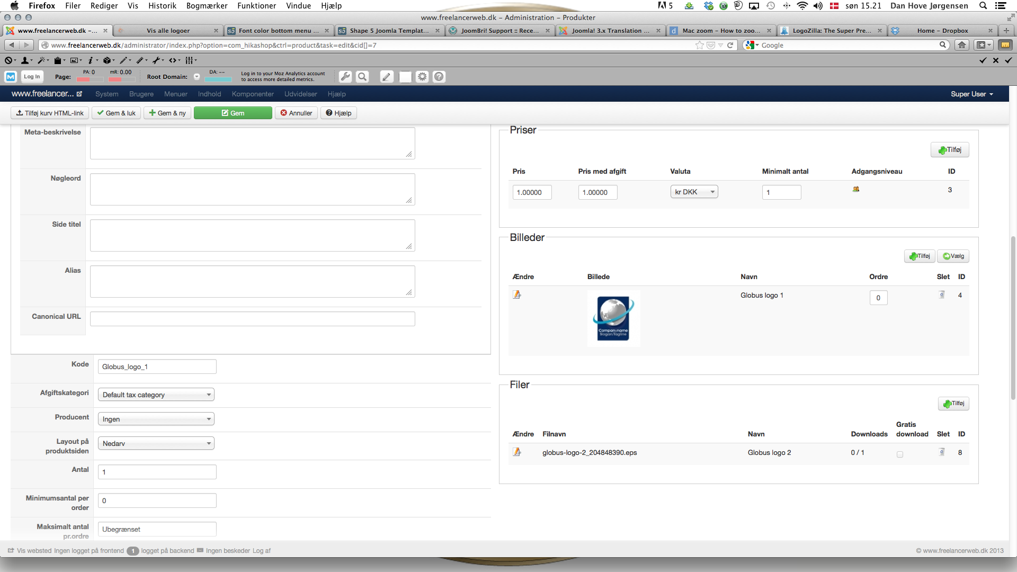Toggle Gratis download checkbox for Globus logo 2

tap(899, 454)
